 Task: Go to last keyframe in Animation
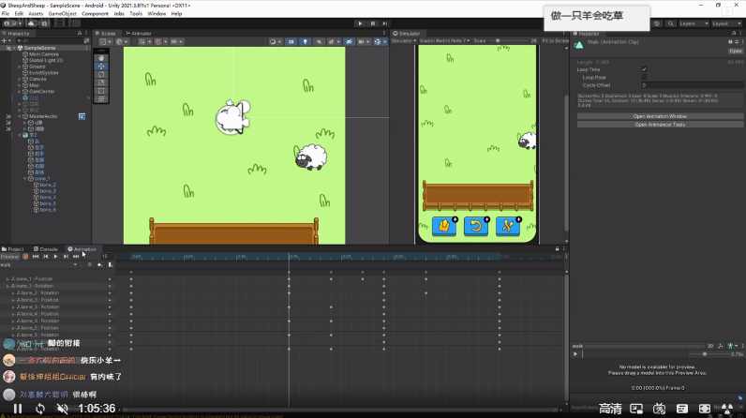click(x=76, y=257)
